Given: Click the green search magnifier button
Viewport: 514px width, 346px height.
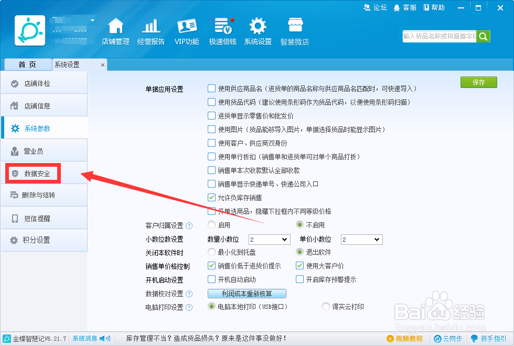Looking at the screenshot, I should click(x=483, y=36).
